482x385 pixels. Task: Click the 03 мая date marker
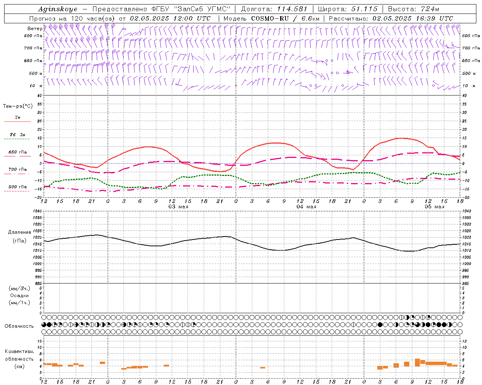[x=178, y=207]
